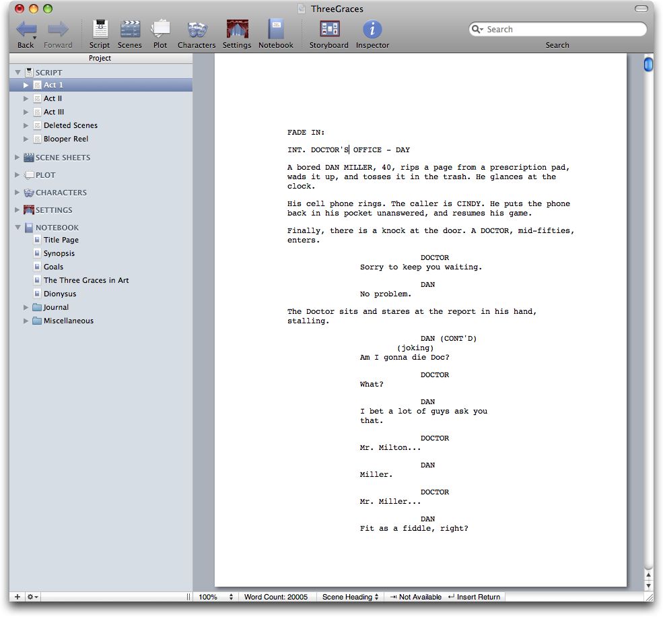This screenshot has width=663, height=617.
Task: Open the Script view from toolbar
Action: 100,30
